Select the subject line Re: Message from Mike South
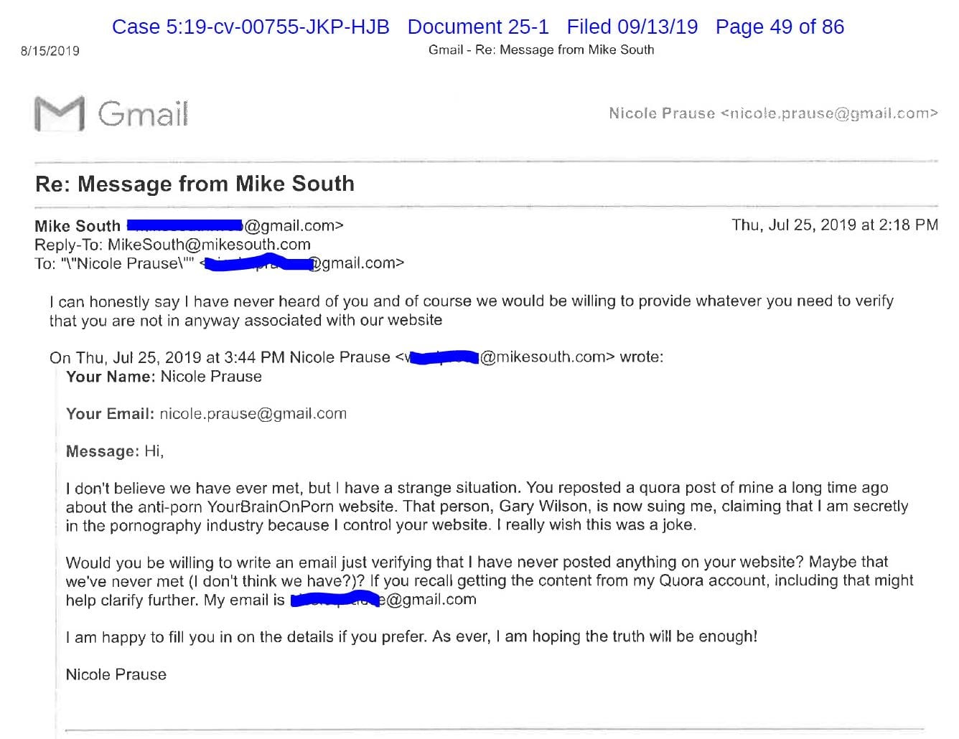This screenshot has height=739, width=959. click(195, 184)
